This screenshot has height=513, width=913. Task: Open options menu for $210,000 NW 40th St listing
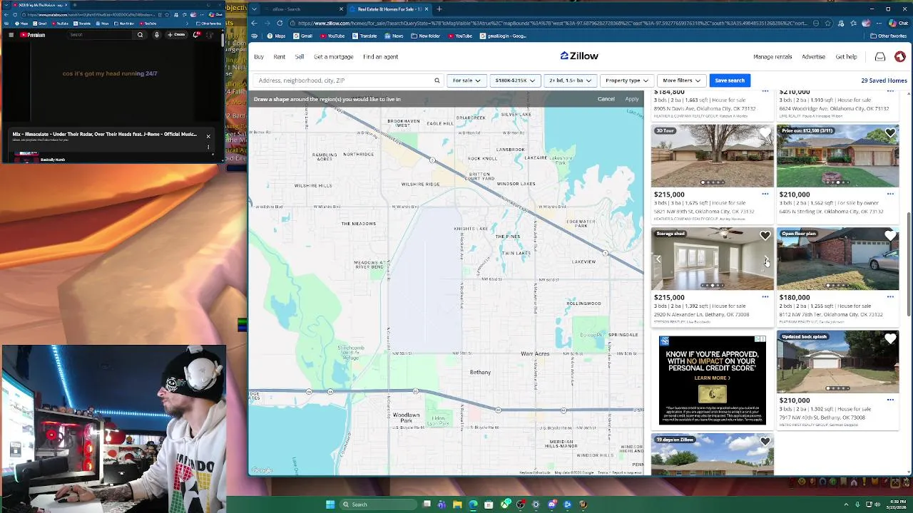(890, 400)
